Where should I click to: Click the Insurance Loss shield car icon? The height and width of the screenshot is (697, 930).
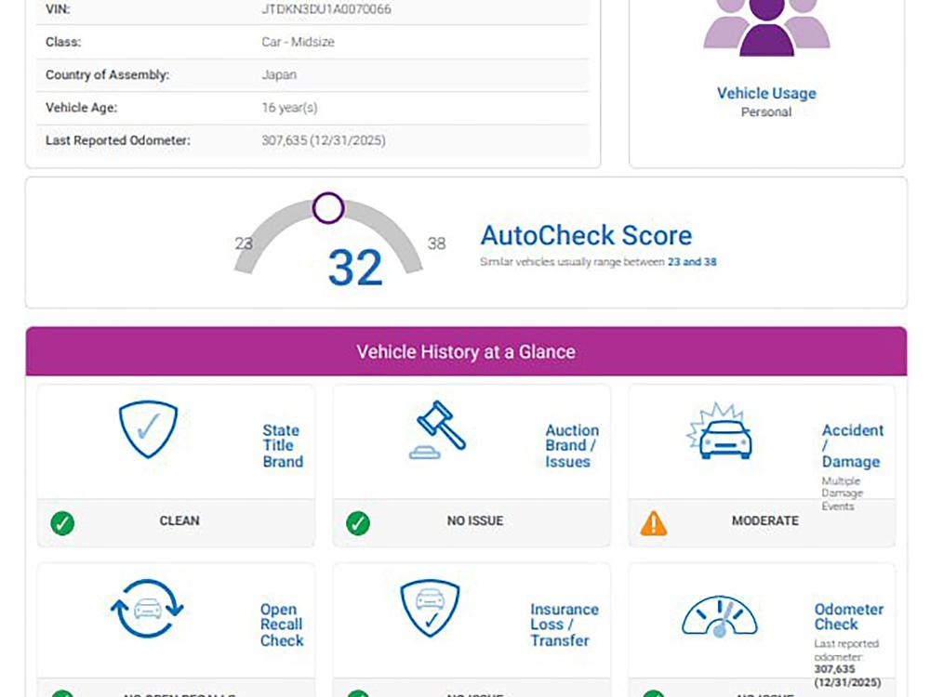point(429,609)
